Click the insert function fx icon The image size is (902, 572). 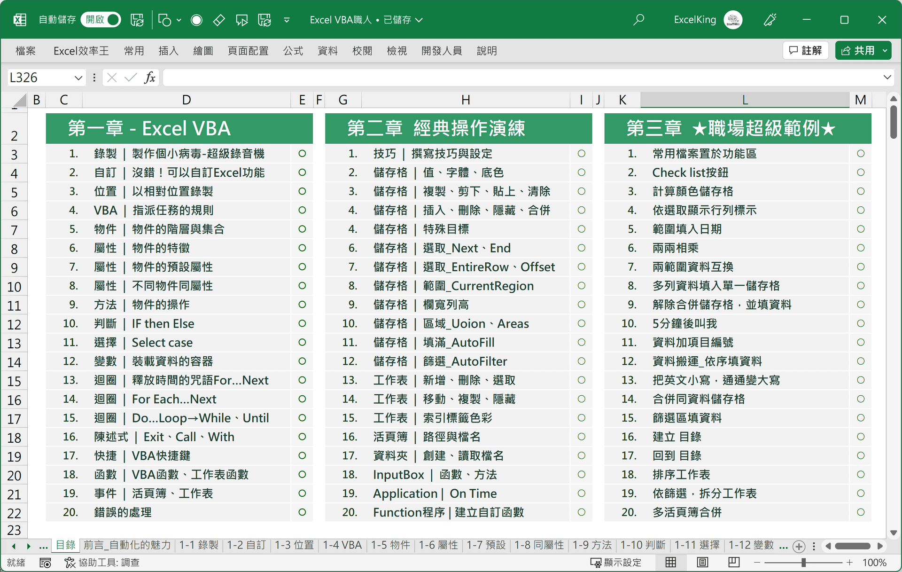pyautogui.click(x=149, y=78)
